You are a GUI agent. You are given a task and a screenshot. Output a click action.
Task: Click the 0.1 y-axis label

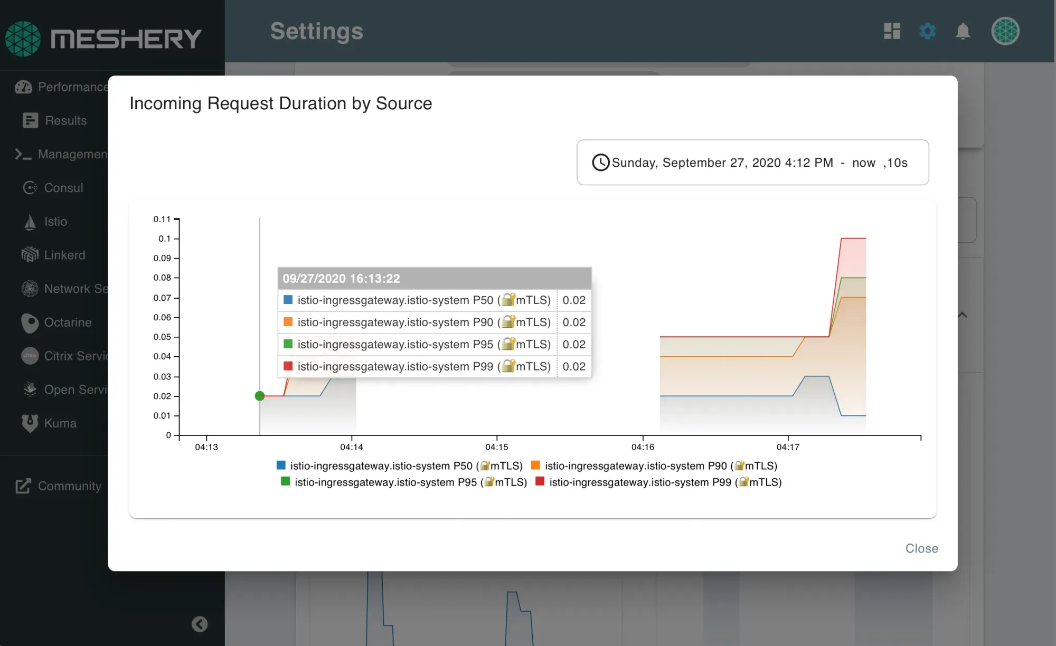click(x=165, y=239)
